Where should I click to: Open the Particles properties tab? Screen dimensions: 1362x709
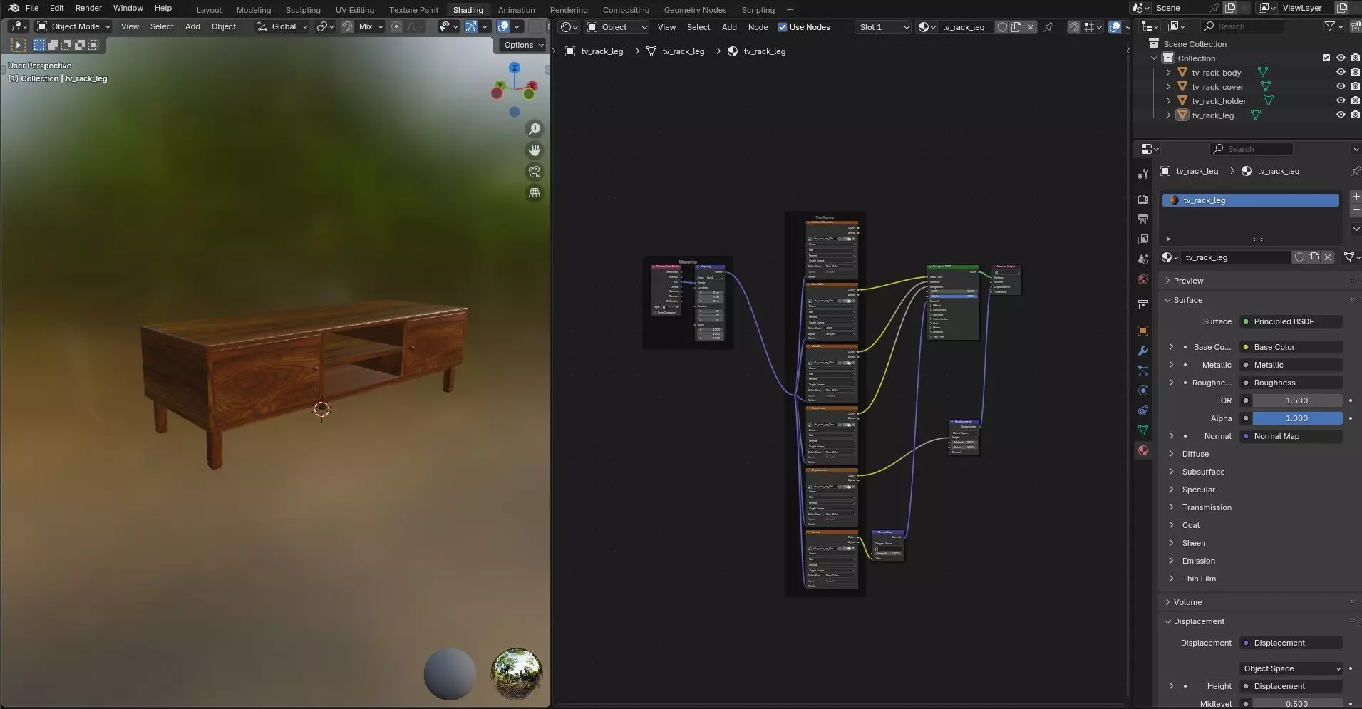tap(1143, 371)
